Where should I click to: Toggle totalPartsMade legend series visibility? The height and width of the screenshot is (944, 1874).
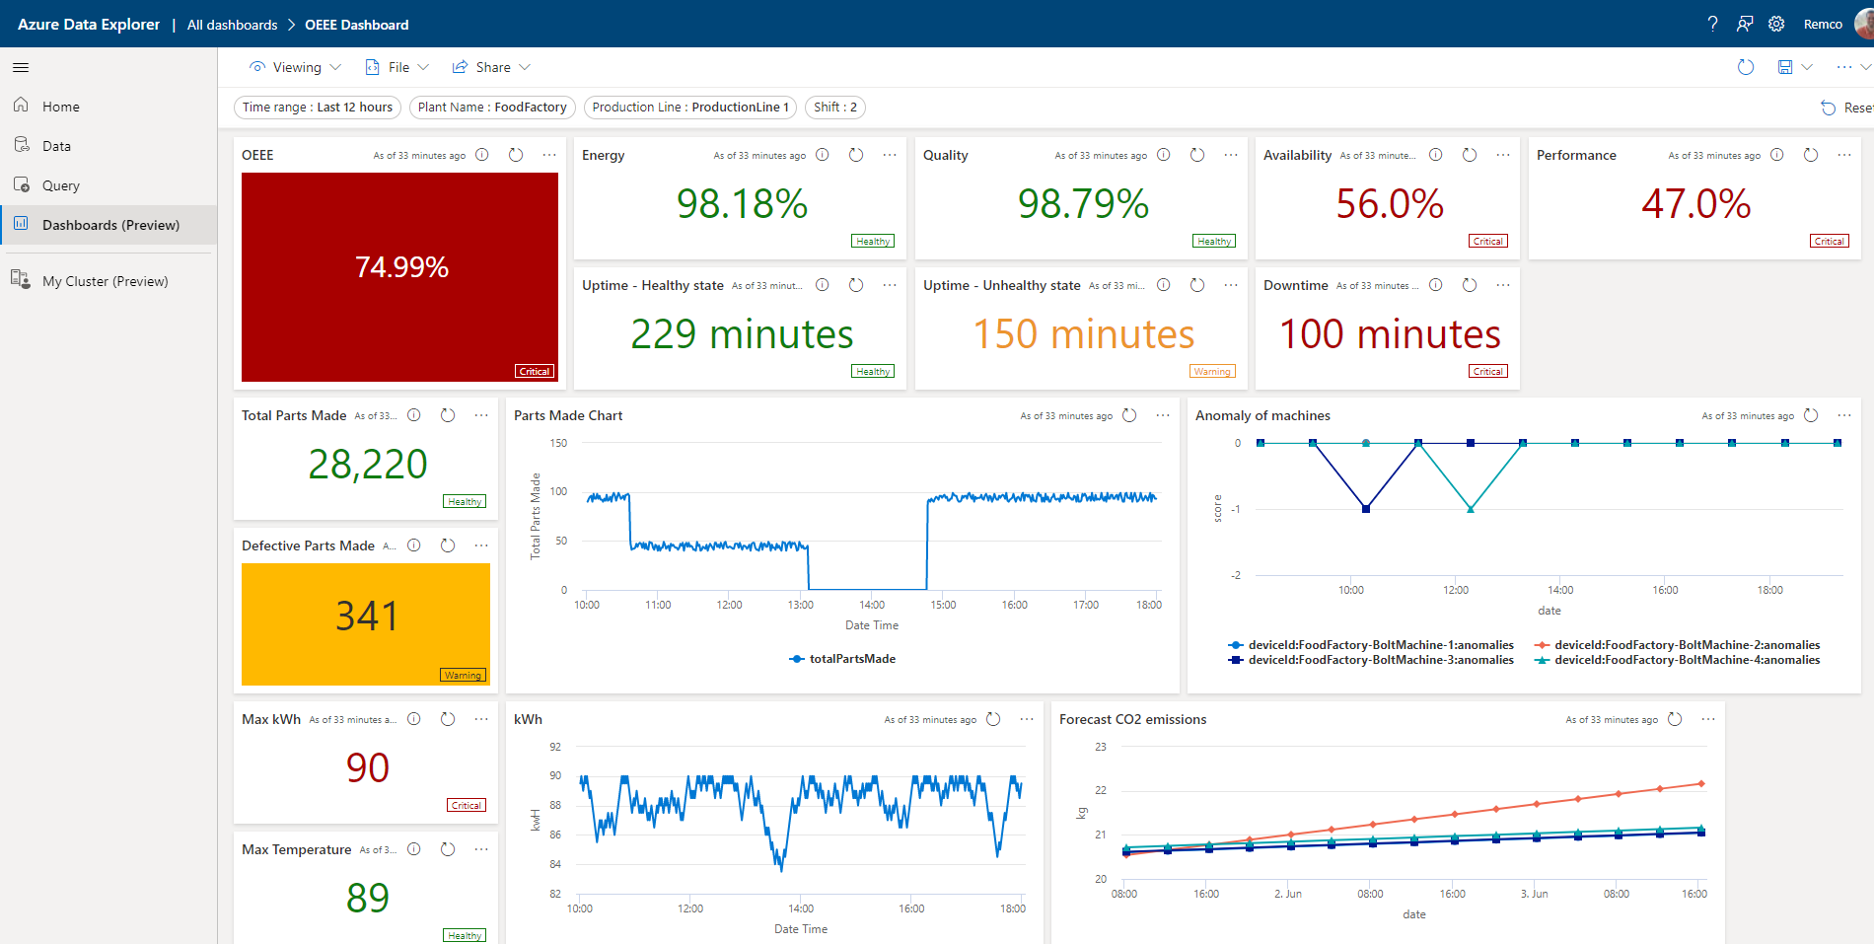(843, 659)
